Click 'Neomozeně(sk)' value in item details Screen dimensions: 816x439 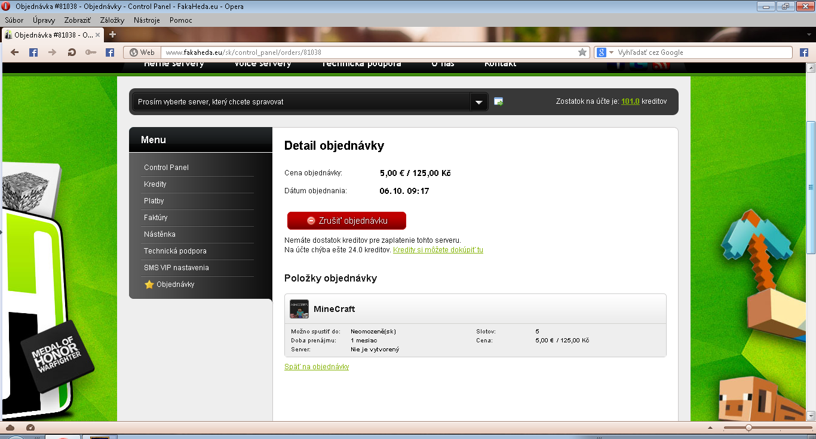[x=373, y=331]
